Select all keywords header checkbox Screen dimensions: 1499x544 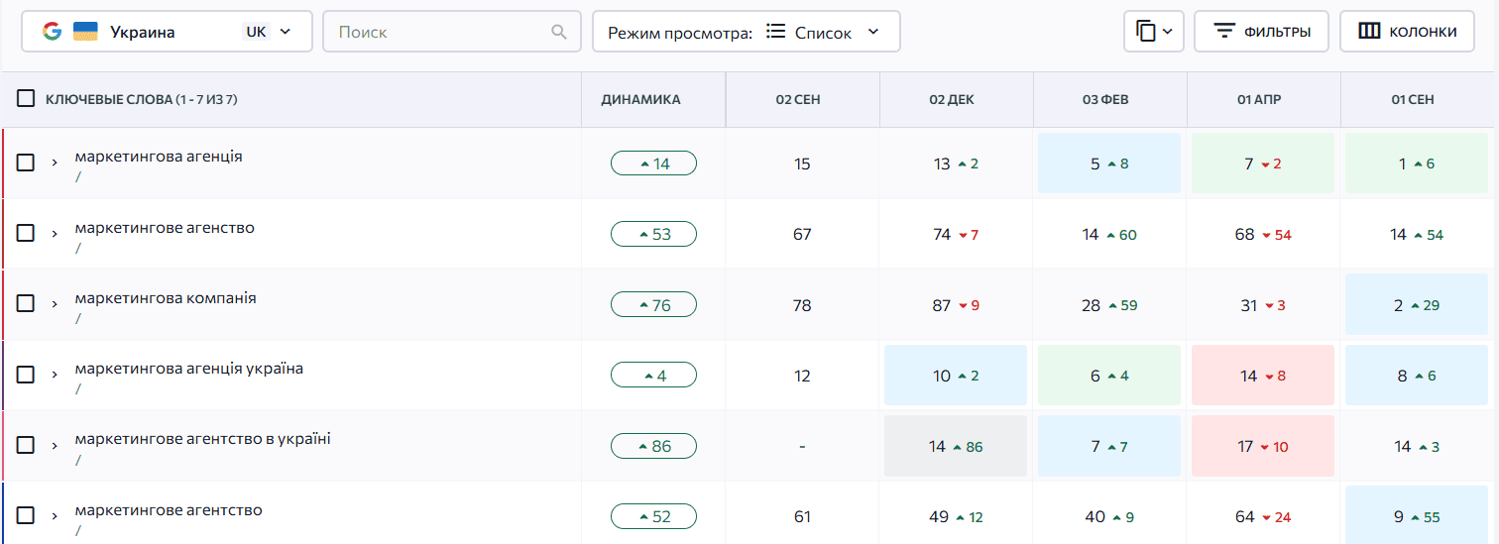26,99
